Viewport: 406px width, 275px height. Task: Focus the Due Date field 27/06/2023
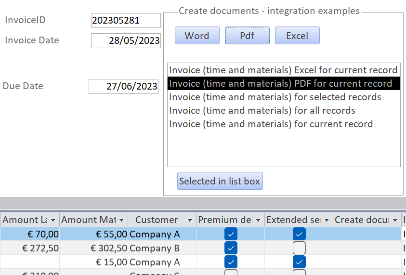pos(123,87)
